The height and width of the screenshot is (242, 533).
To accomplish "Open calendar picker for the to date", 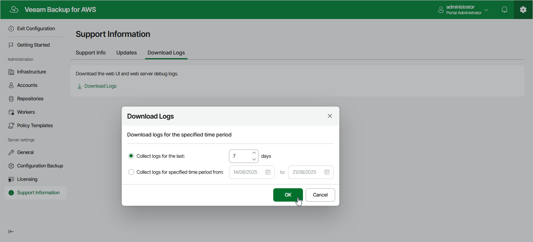I will [327, 172].
